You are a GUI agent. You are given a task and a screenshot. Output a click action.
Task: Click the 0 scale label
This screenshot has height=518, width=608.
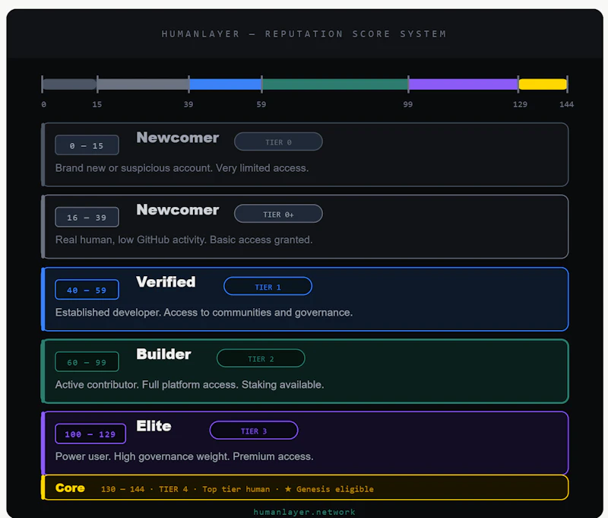click(x=44, y=104)
